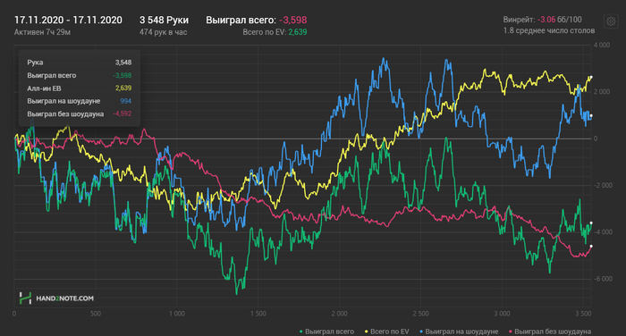This screenshot has width=626, height=336.
Task: Click tooltip row 'Выиграл без шоудауна -4,592'
Action: [79, 113]
